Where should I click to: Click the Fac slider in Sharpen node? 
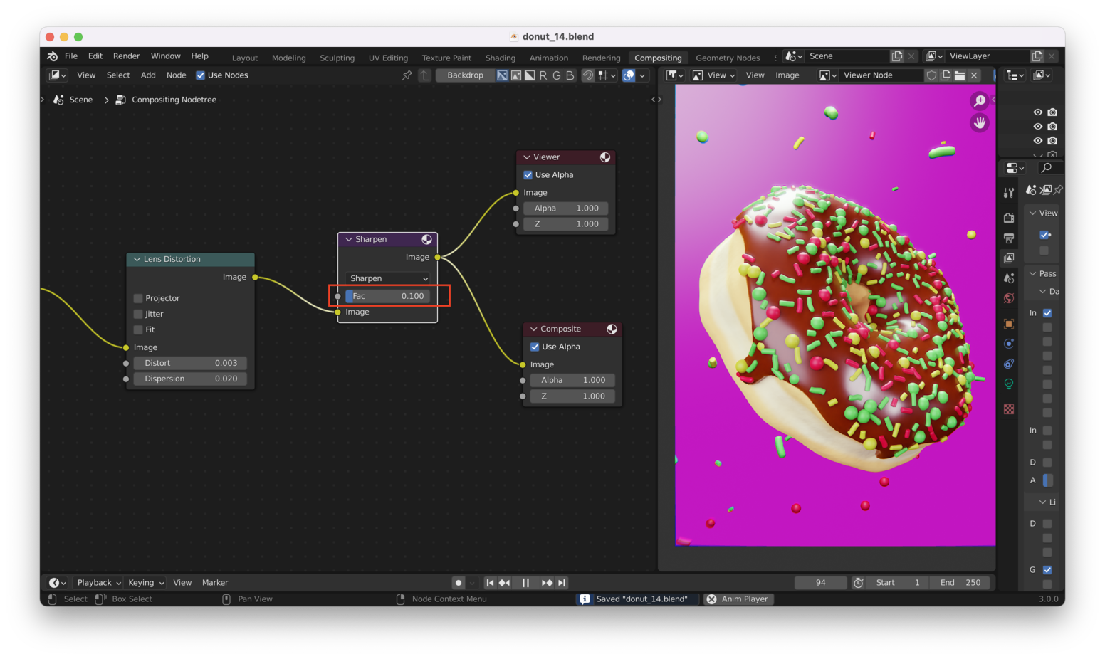click(388, 296)
